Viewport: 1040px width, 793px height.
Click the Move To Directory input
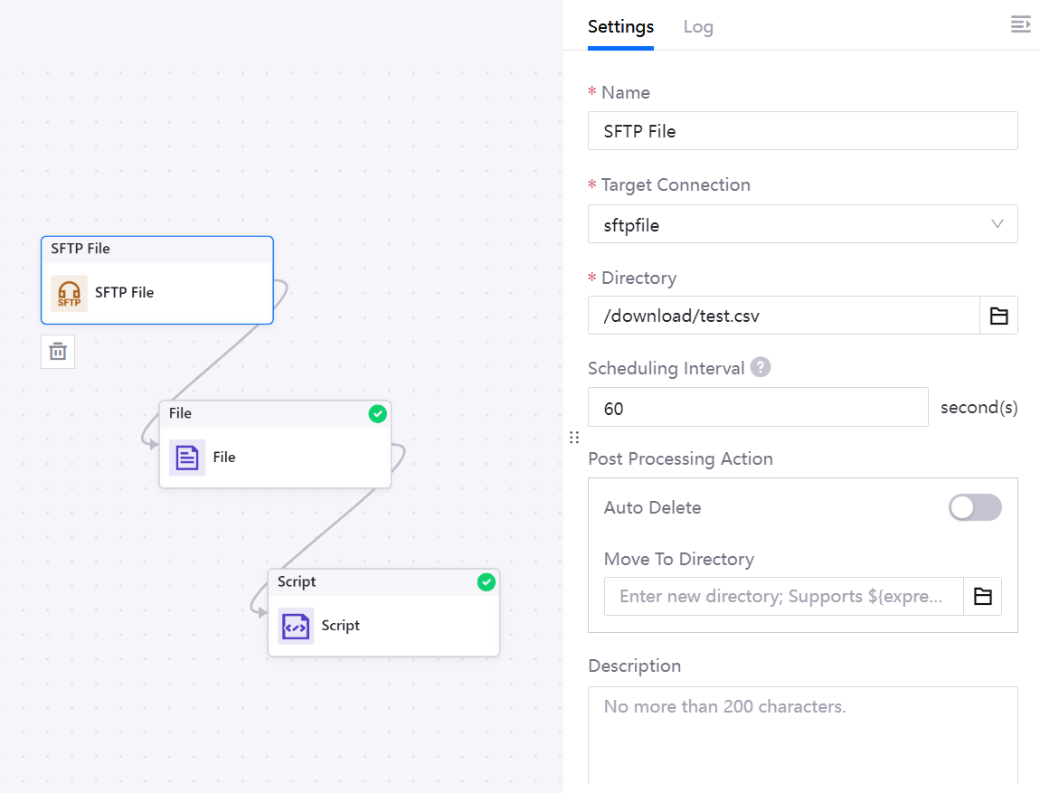pos(783,597)
